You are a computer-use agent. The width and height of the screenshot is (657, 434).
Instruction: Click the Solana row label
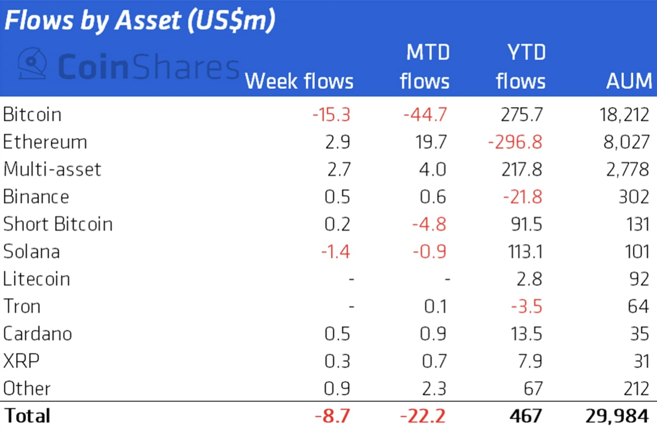[x=31, y=251]
